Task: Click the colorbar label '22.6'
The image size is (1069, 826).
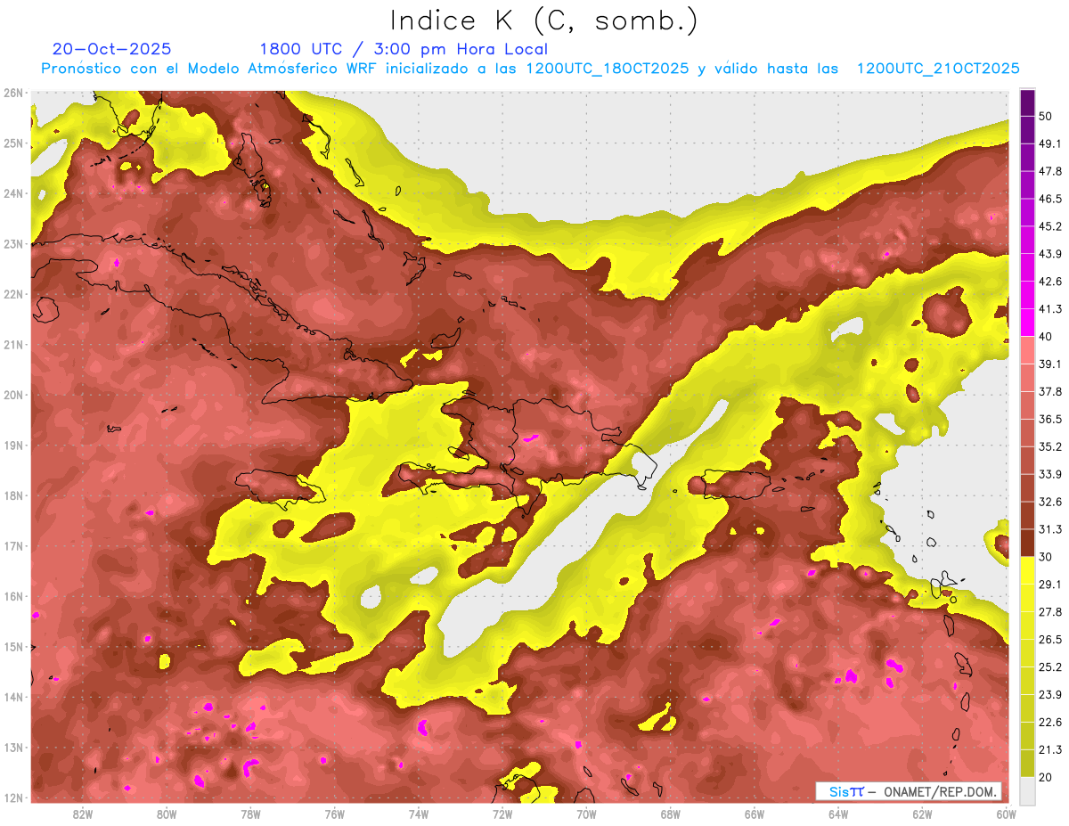Action: click(1050, 723)
